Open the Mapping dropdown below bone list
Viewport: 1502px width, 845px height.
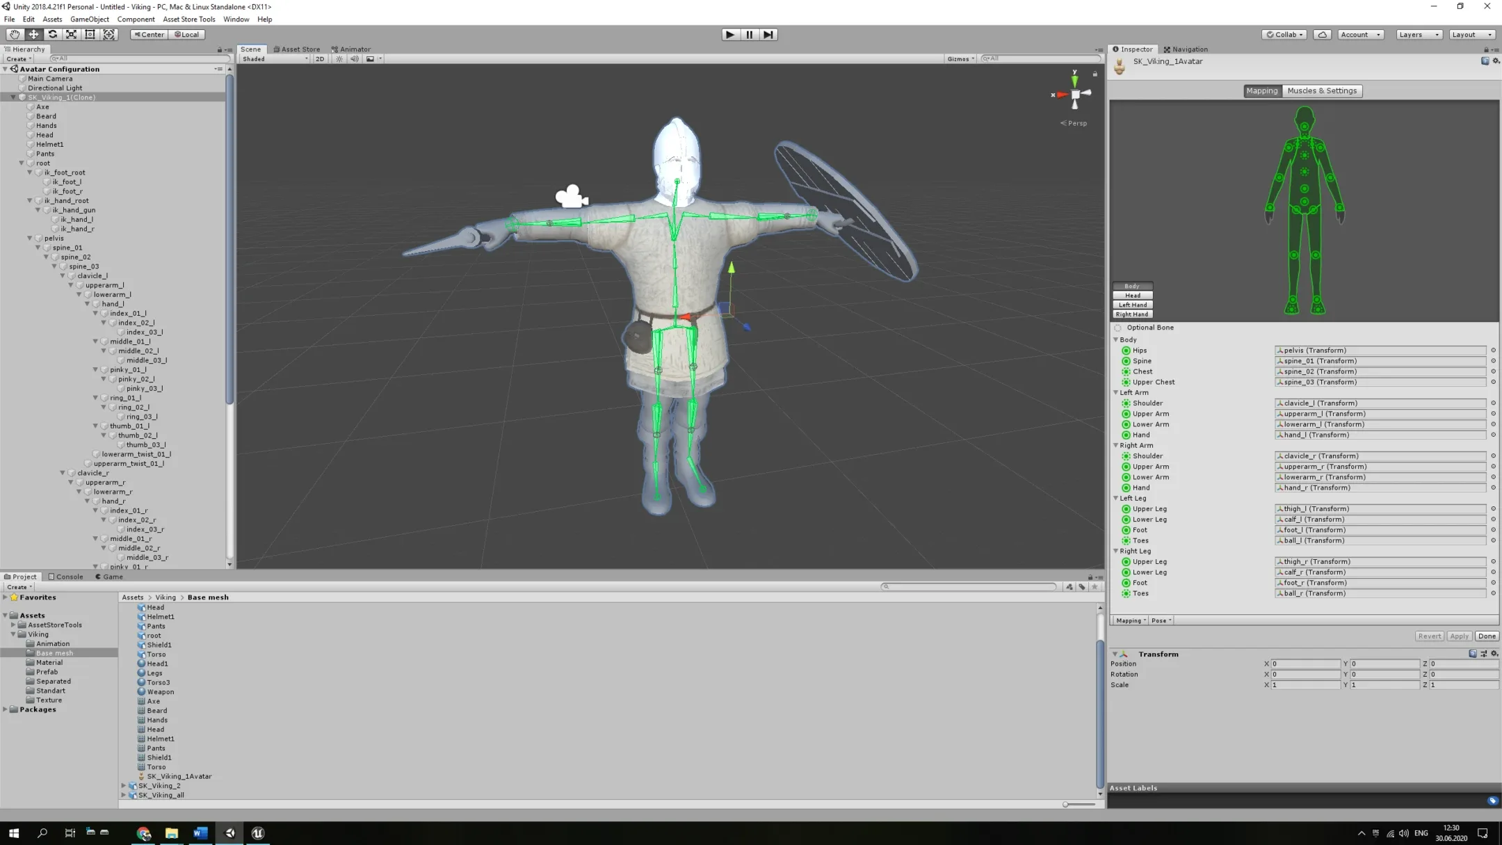tap(1131, 620)
